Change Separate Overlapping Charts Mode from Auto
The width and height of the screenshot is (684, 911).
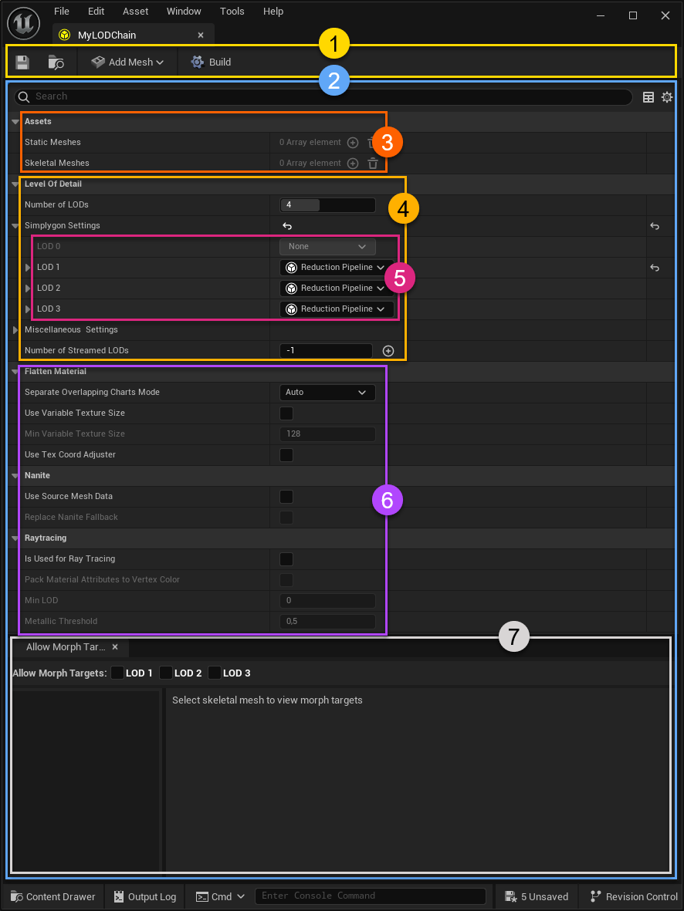pos(327,392)
